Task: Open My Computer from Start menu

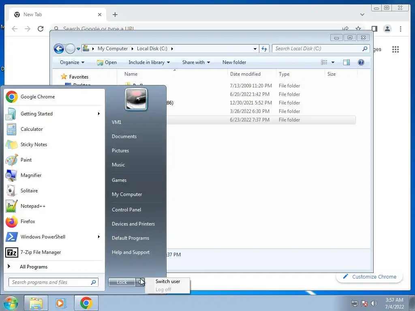Action: tap(127, 194)
